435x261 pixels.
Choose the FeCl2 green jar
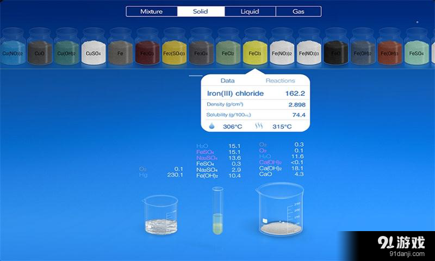point(228,49)
